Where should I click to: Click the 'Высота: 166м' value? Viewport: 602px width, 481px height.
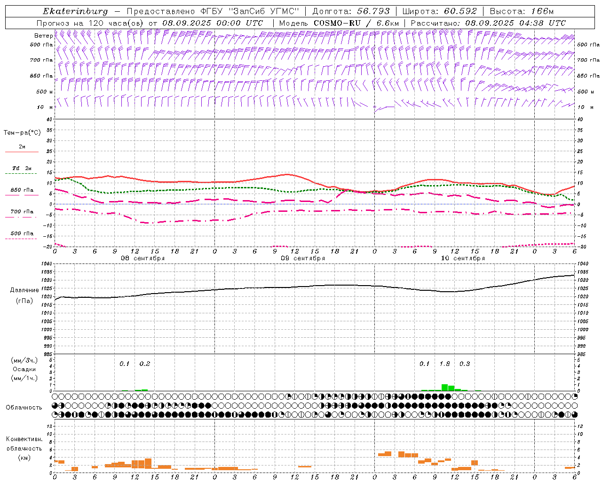(522, 11)
